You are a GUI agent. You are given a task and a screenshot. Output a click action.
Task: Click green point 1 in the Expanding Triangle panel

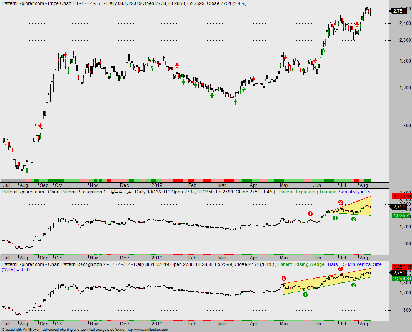335,218
